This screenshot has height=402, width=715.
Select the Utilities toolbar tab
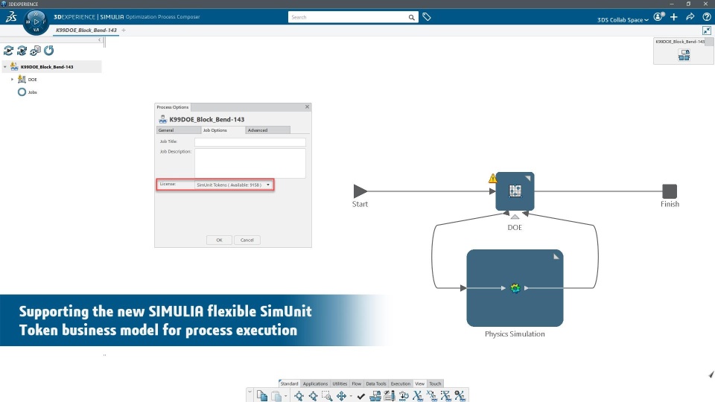340,384
